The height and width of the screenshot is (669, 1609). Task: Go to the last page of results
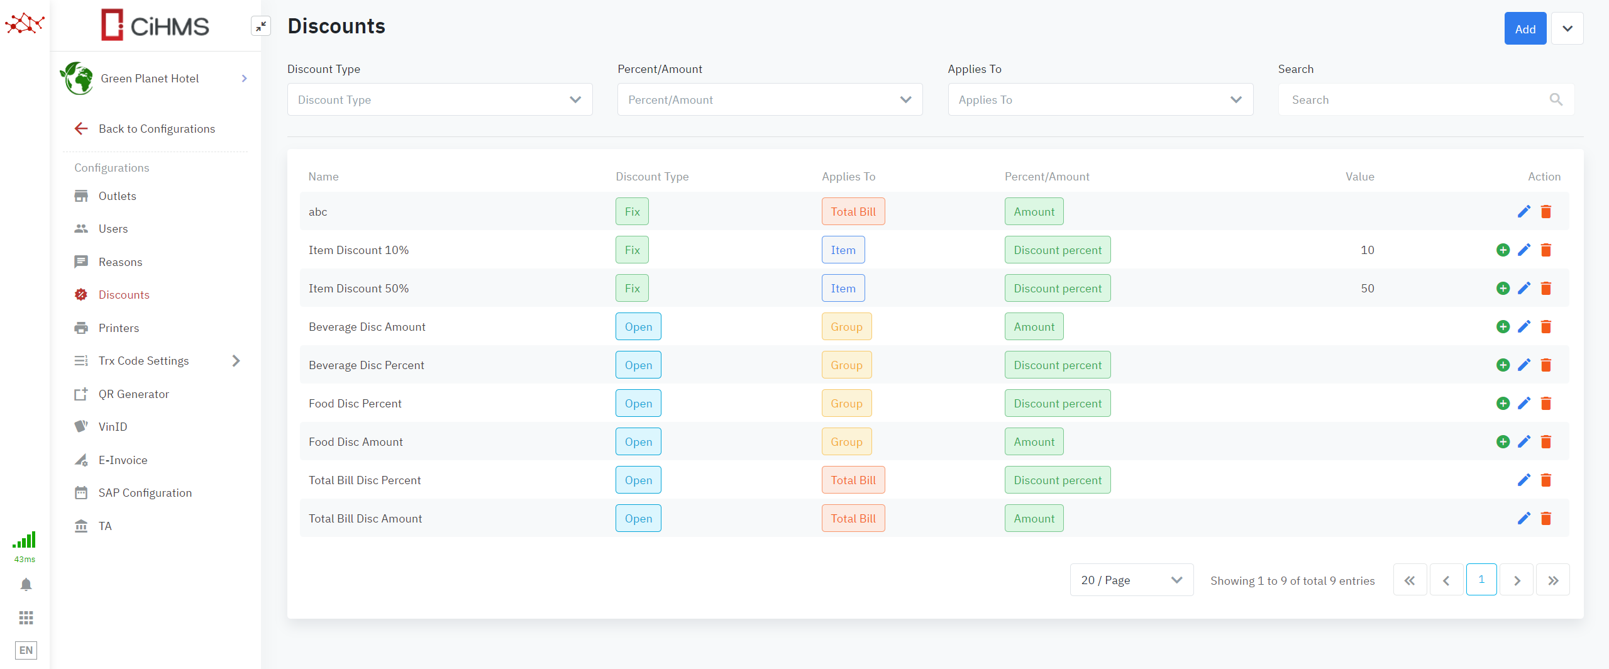(x=1552, y=580)
